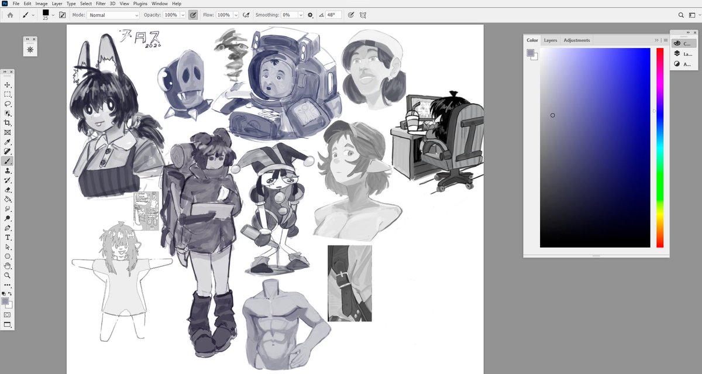Open Adjustments from collapsed dock icons

pyautogui.click(x=684, y=64)
